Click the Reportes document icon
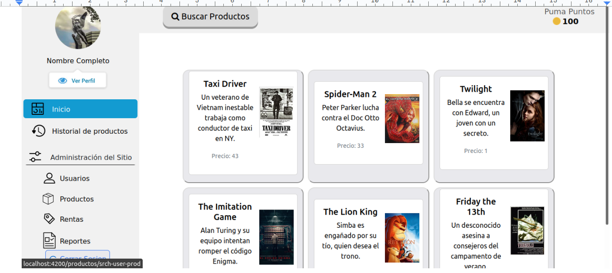Image resolution: width=612 pixels, height=273 pixels. click(49, 241)
